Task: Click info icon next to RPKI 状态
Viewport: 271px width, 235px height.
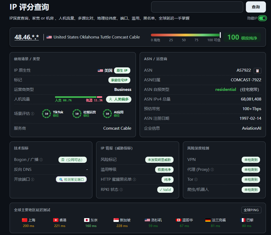Action: [x=121, y=190]
